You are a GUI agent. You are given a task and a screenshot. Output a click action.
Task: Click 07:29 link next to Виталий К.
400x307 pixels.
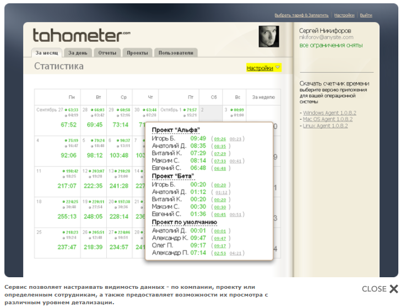tap(220, 154)
